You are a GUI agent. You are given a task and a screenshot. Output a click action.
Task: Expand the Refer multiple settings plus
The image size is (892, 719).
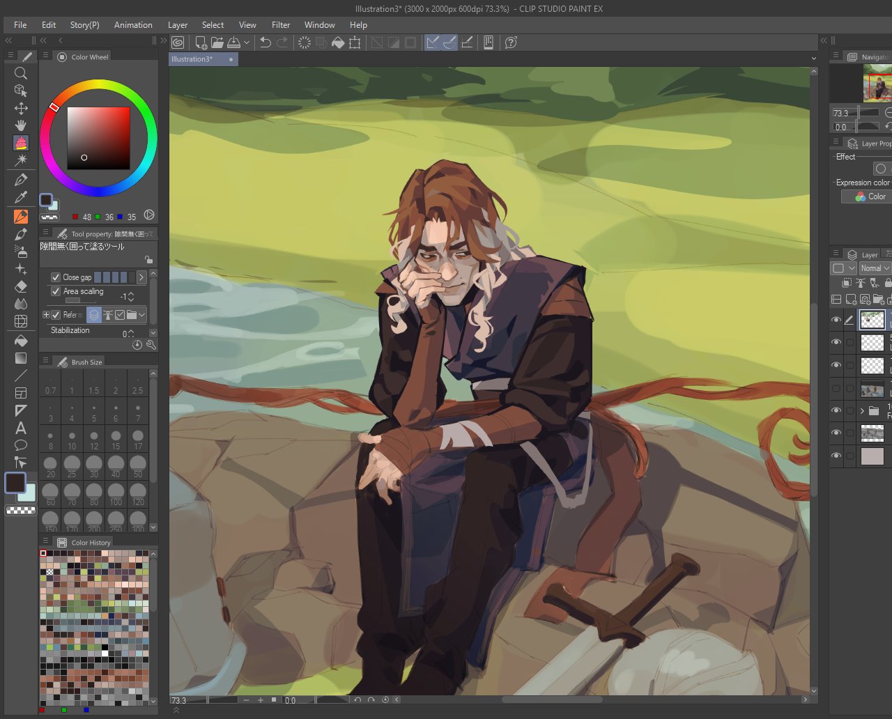point(46,315)
